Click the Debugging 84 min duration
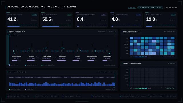183x103 pixels. pos(62,58)
